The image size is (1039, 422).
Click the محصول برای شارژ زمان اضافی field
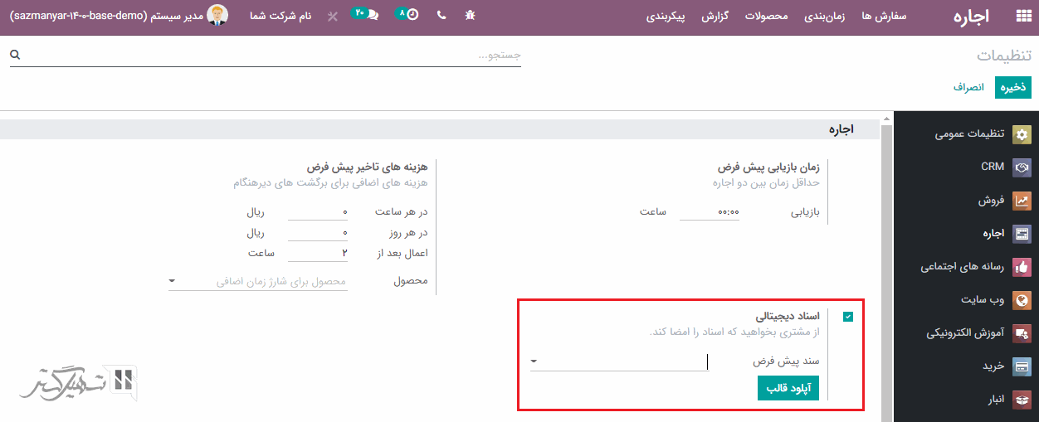tap(257, 282)
